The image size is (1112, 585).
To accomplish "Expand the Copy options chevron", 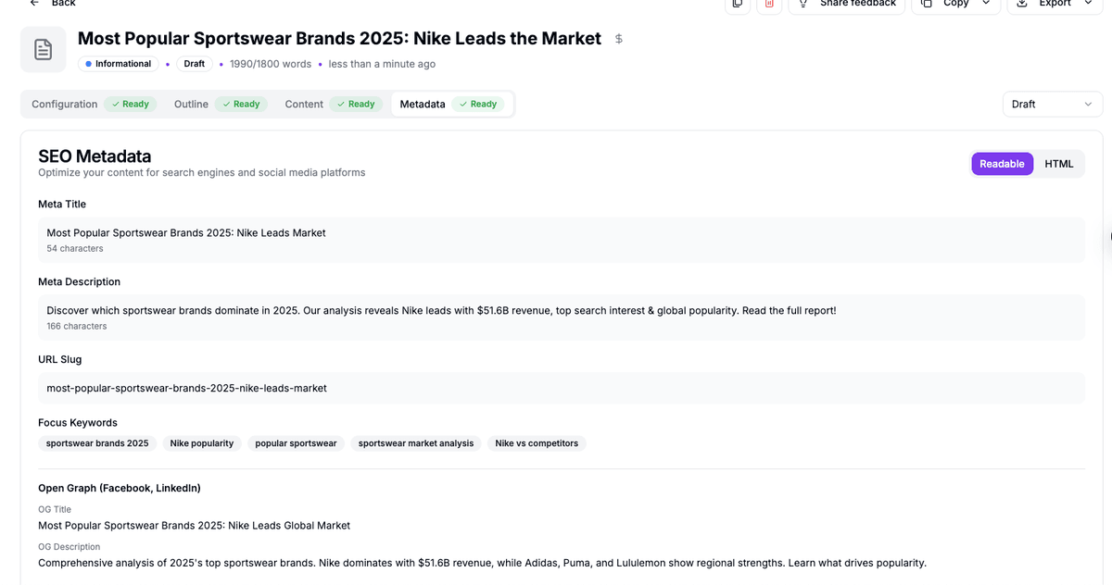I will pos(986,4).
